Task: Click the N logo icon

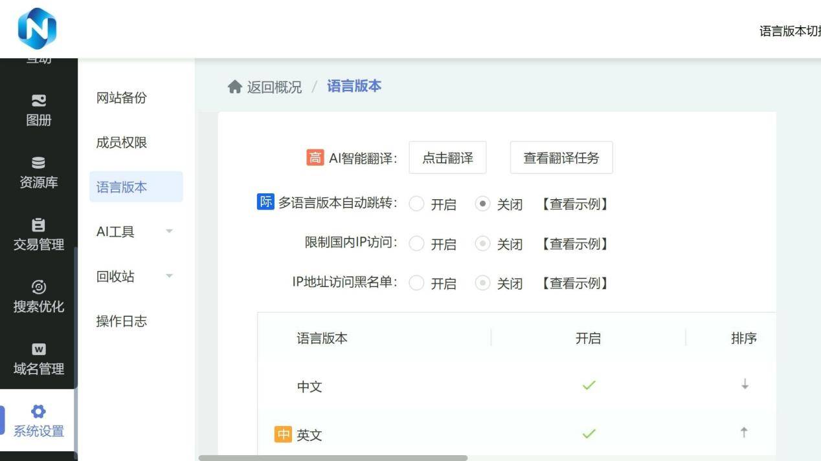Action: [37, 29]
